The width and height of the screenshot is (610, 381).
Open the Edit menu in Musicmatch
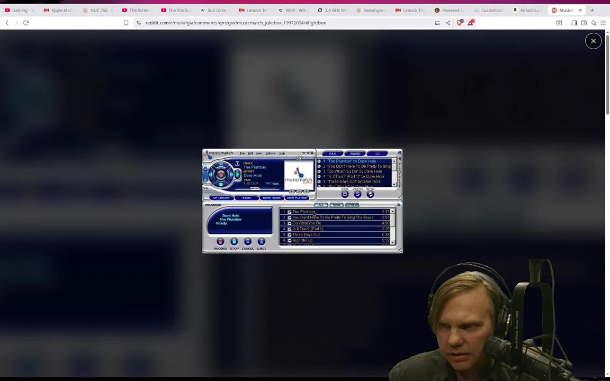(250, 153)
